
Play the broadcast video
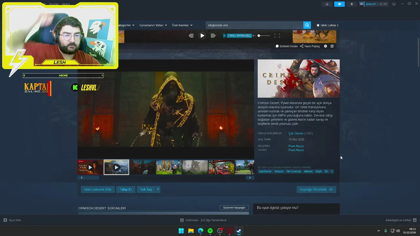(x=202, y=35)
